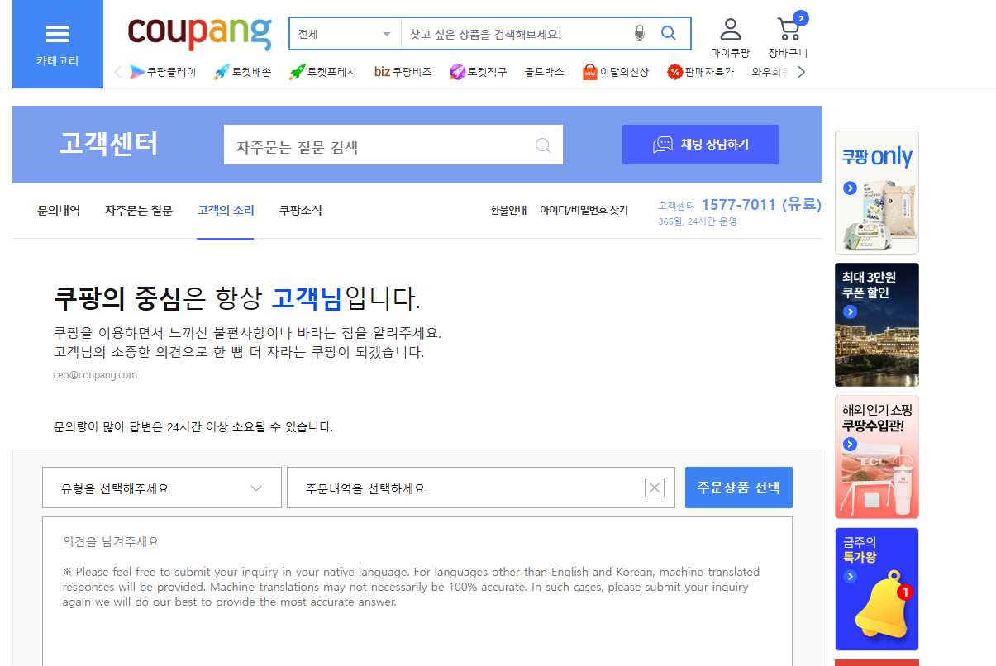Click the top search magnifier icon
The height and width of the screenshot is (666, 996).
pos(669,34)
